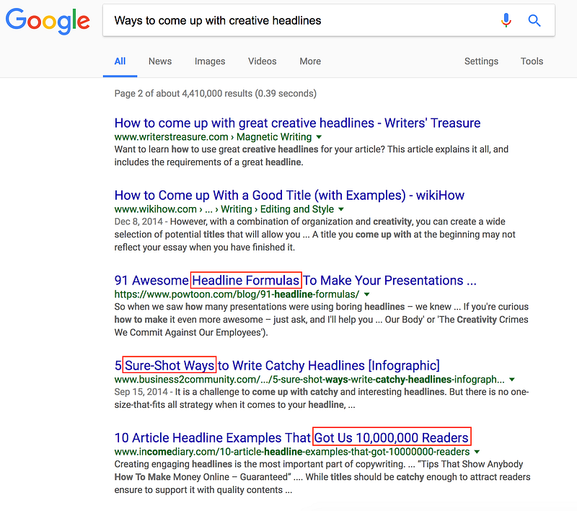Click the 'Page 2 of about 4,410,000 results' text

[215, 94]
